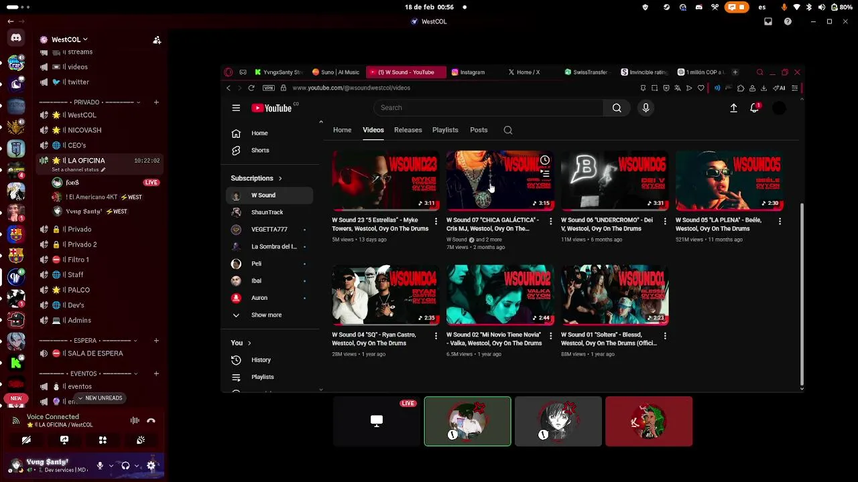Open Discord help question mark icon
The width and height of the screenshot is (858, 482).
788,21
